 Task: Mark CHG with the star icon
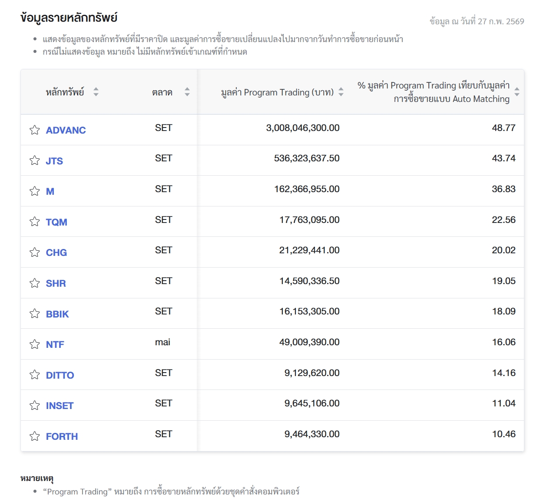(x=35, y=252)
